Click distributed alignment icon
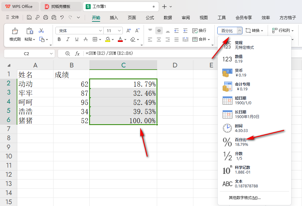Screen dimensions: 302x206 point(185,39)
